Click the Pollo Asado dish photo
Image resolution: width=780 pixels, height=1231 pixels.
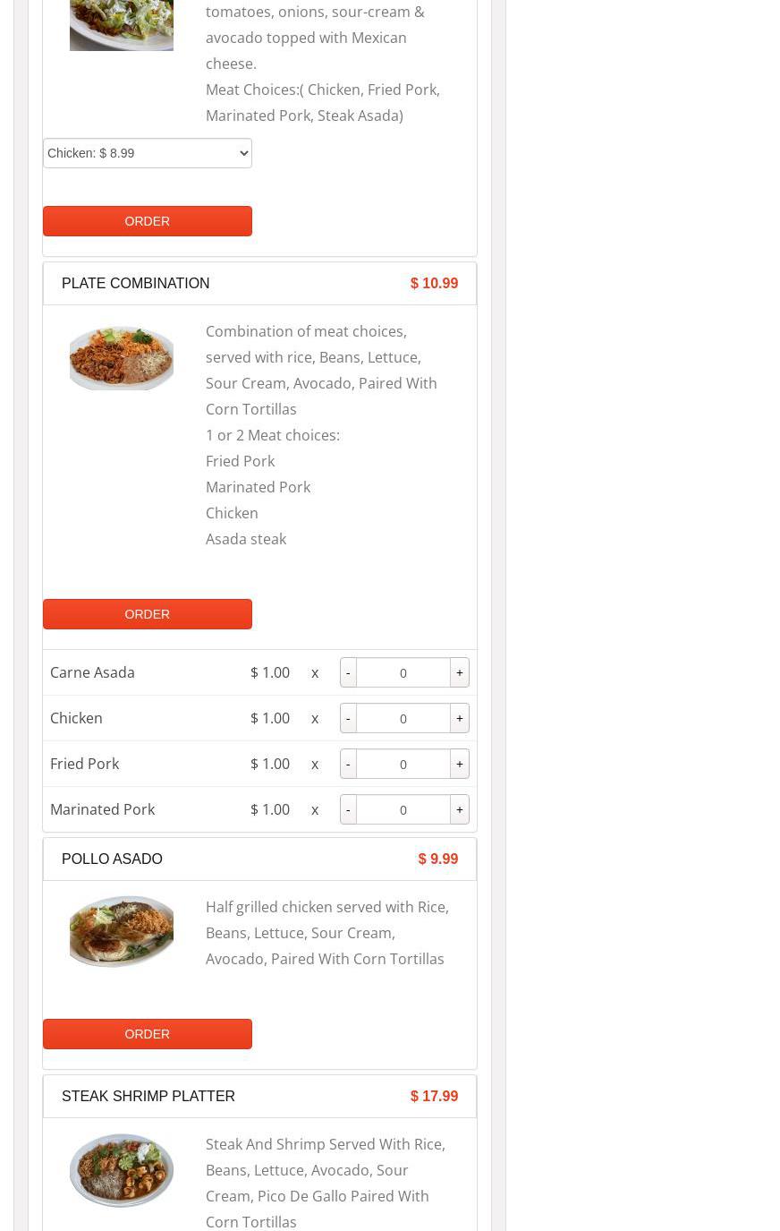122,931
